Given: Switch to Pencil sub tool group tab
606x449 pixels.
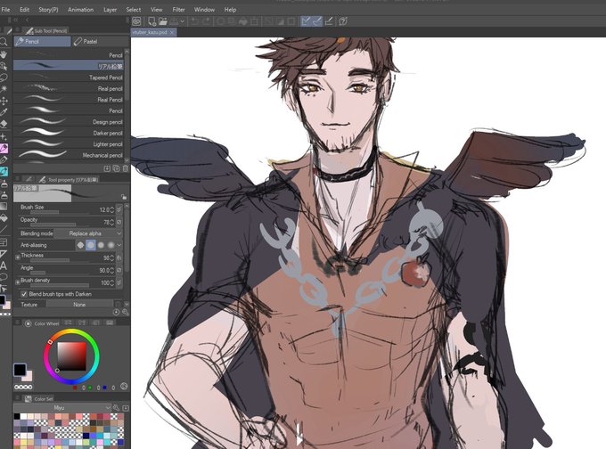Looking at the screenshot, I should 43,41.
